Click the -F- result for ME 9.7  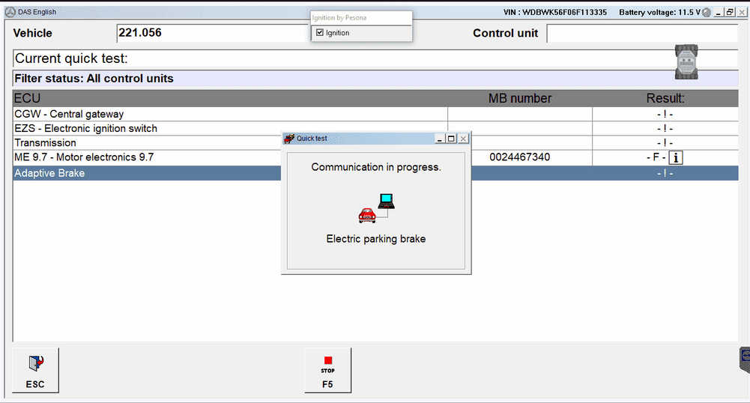click(x=656, y=157)
